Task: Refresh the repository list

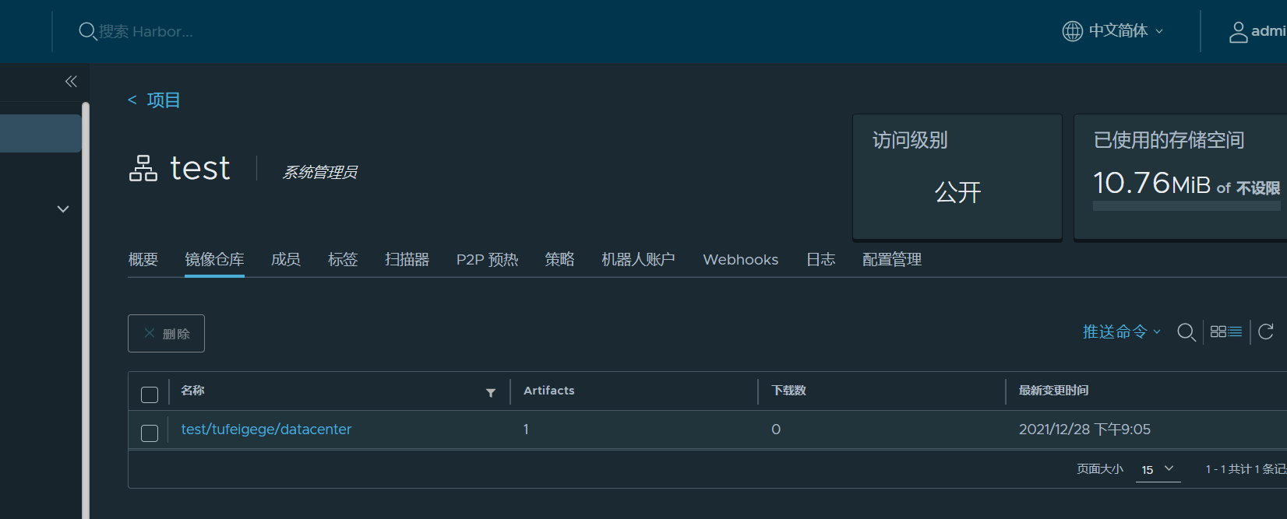Action: click(x=1266, y=331)
